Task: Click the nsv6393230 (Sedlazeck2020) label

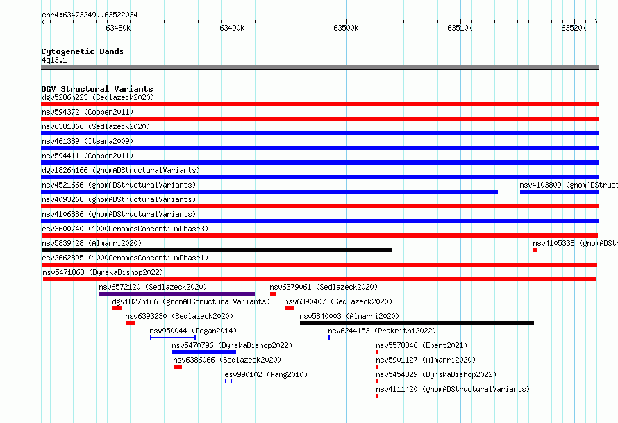Action: coord(179,316)
